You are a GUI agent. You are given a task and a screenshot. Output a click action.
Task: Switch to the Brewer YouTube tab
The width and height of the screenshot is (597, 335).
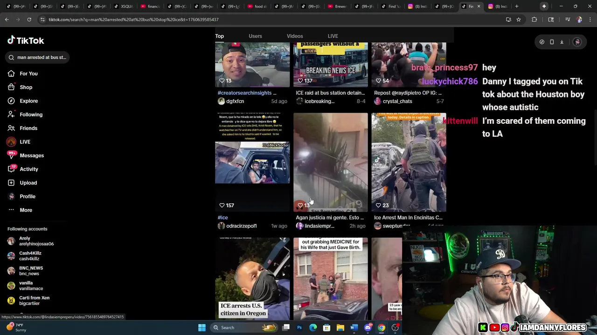(x=337, y=7)
